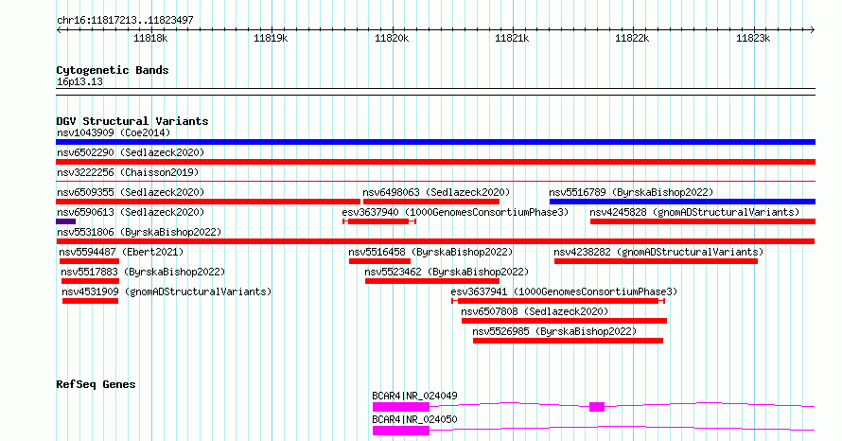Select the red nsv4238282 variant bar
Viewport: 842px width, 441px height.
[x=656, y=261]
